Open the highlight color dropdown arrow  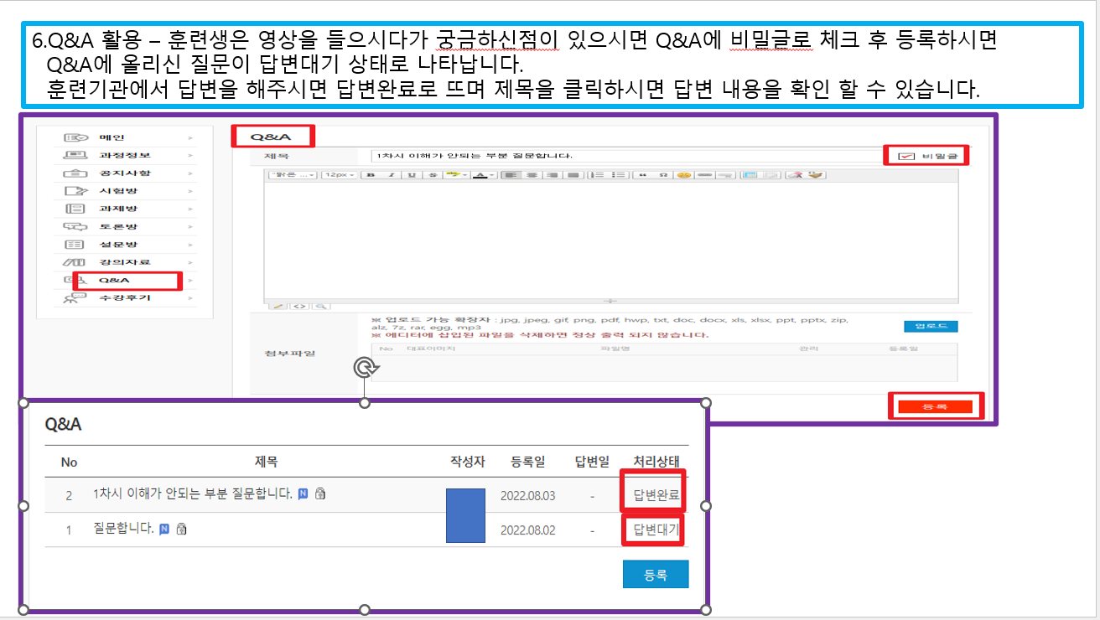pyautogui.click(x=463, y=175)
